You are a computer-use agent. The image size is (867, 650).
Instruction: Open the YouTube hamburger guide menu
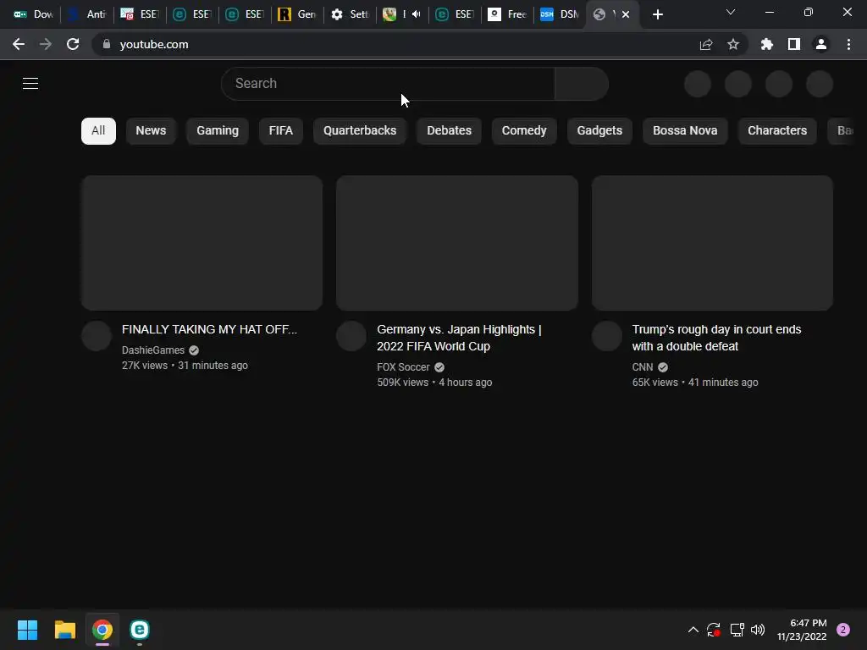[30, 84]
